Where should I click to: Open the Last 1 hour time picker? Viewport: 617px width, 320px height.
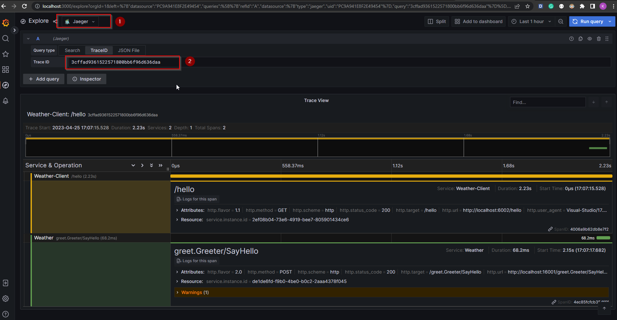point(531,21)
